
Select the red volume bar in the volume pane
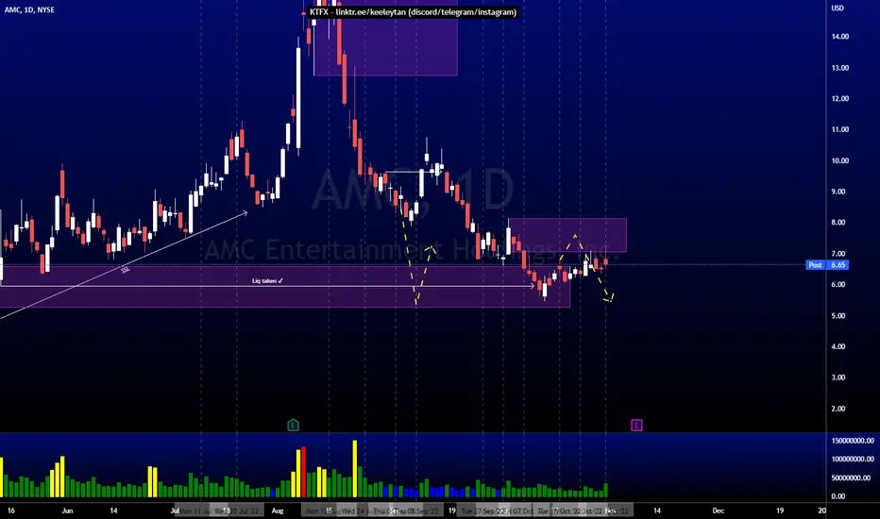click(x=304, y=473)
